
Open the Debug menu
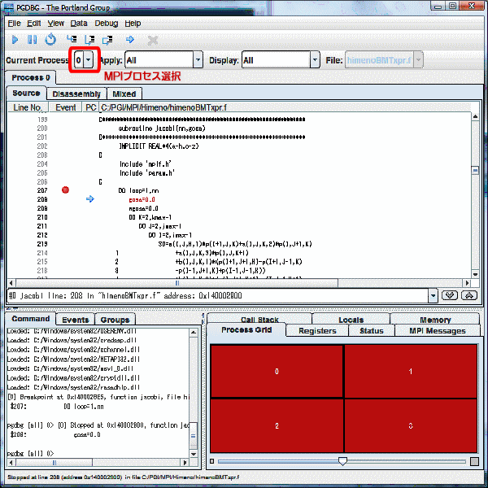point(106,24)
